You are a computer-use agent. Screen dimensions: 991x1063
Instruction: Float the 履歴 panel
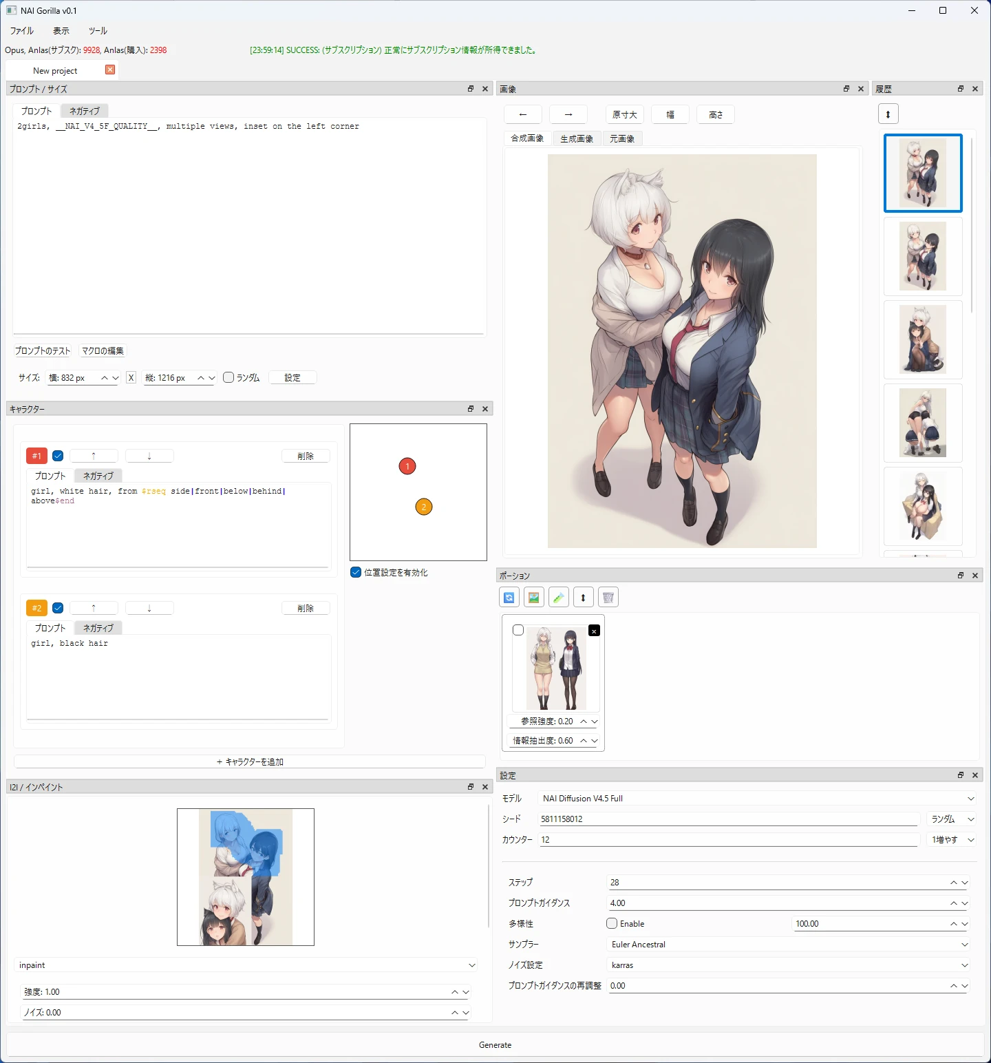click(x=961, y=89)
